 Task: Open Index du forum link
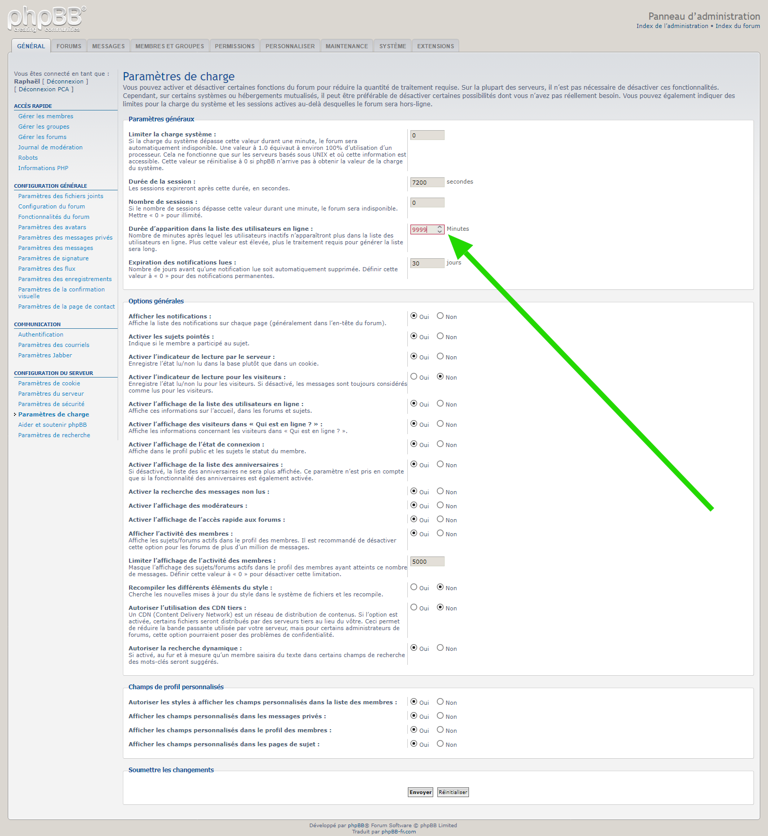[x=737, y=26]
